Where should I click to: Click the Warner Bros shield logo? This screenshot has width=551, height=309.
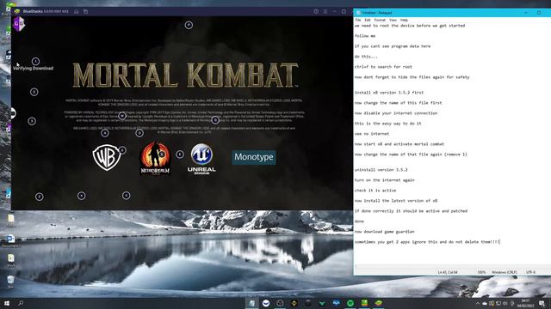106,158
